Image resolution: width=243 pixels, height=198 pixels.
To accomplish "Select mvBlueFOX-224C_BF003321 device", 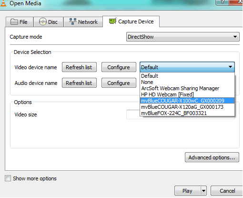I will pos(187,113).
